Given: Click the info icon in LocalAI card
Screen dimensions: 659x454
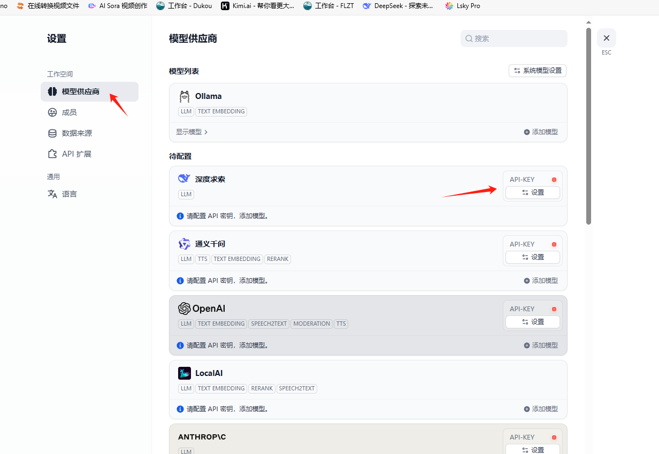Looking at the screenshot, I should pyautogui.click(x=180, y=409).
